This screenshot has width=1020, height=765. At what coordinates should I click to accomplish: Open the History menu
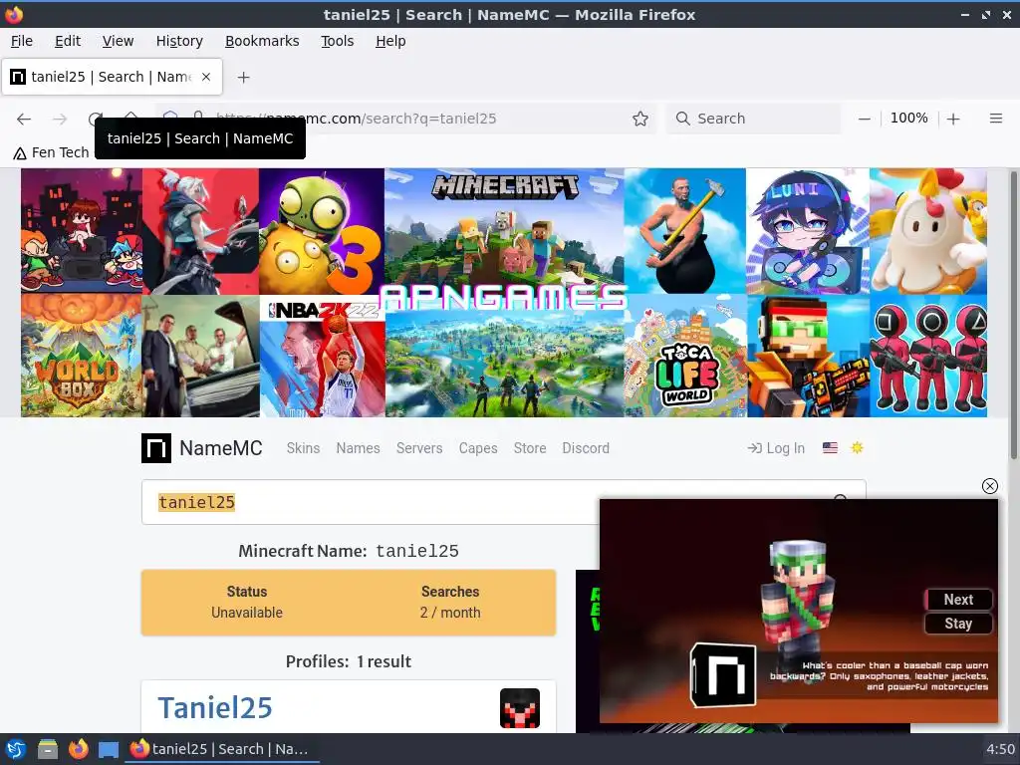coord(179,41)
